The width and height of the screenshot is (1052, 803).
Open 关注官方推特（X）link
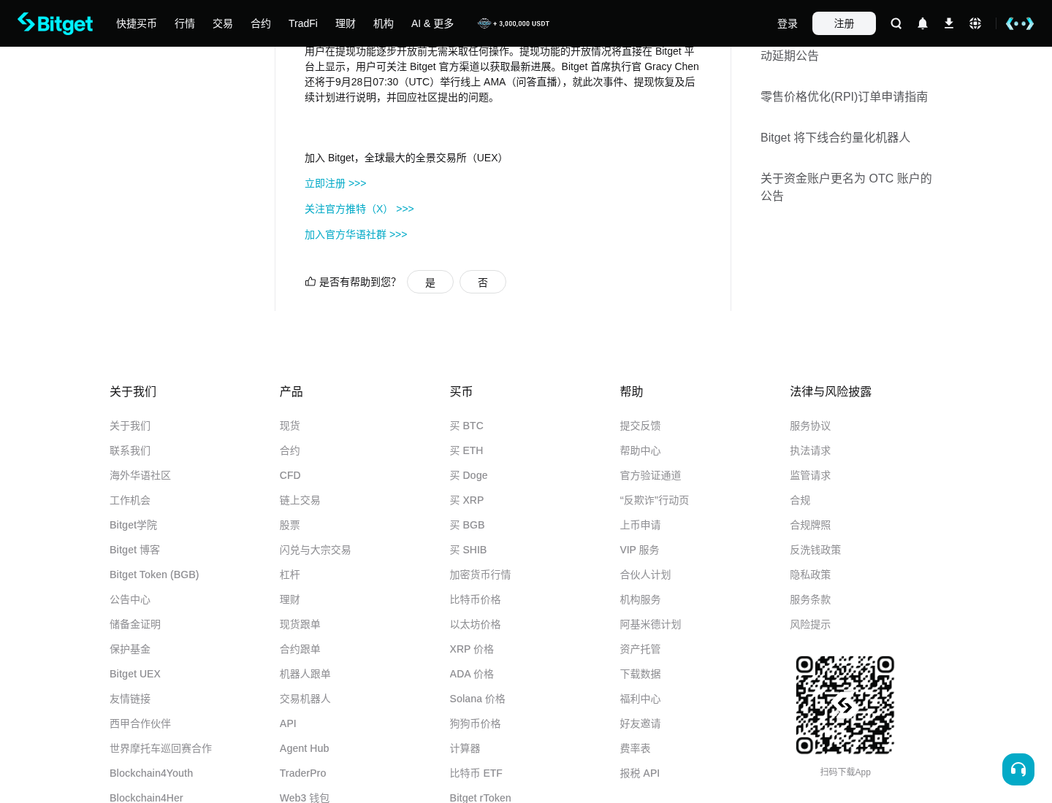(x=359, y=209)
